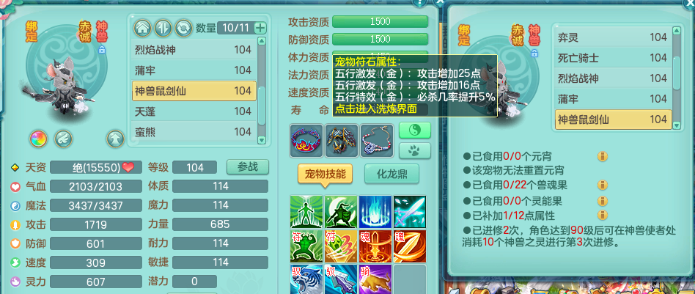Click down arrow of left pet list scrollbar
The height and width of the screenshot is (294, 695).
coord(262,140)
